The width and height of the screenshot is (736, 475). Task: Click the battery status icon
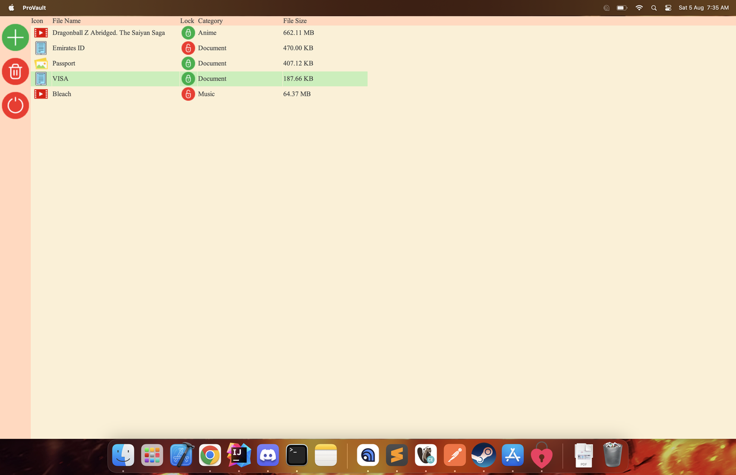[622, 8]
